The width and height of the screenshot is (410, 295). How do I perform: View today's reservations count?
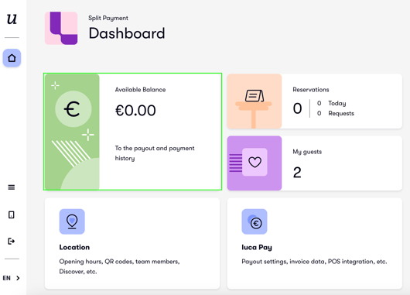click(x=332, y=103)
